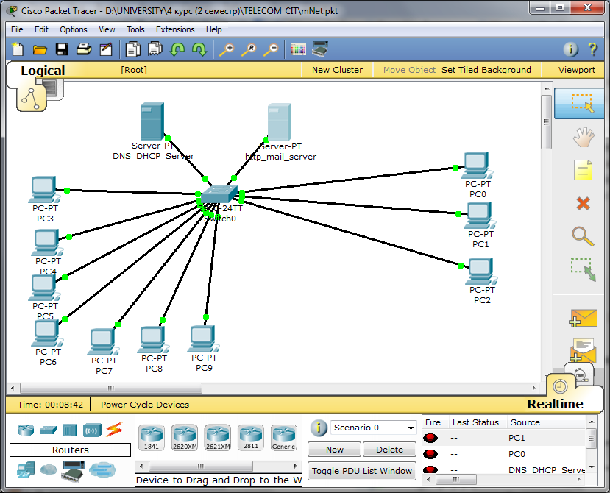Select Hubs device category icon
610x493 pixels.
(70, 430)
